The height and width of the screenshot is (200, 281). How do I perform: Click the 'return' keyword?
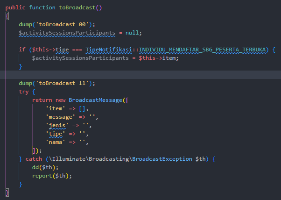pyautogui.click(x=42, y=100)
